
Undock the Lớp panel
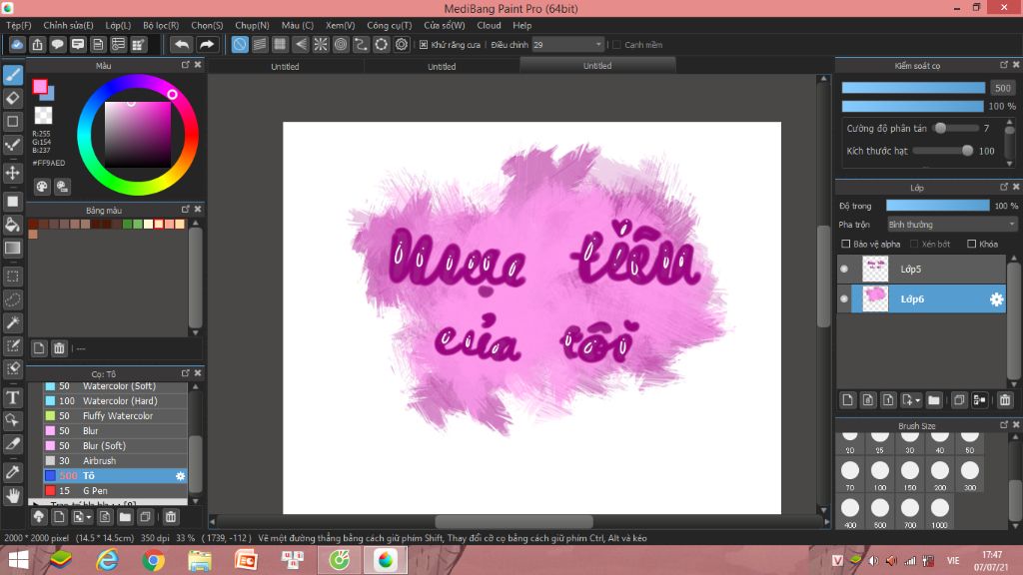point(1003,187)
